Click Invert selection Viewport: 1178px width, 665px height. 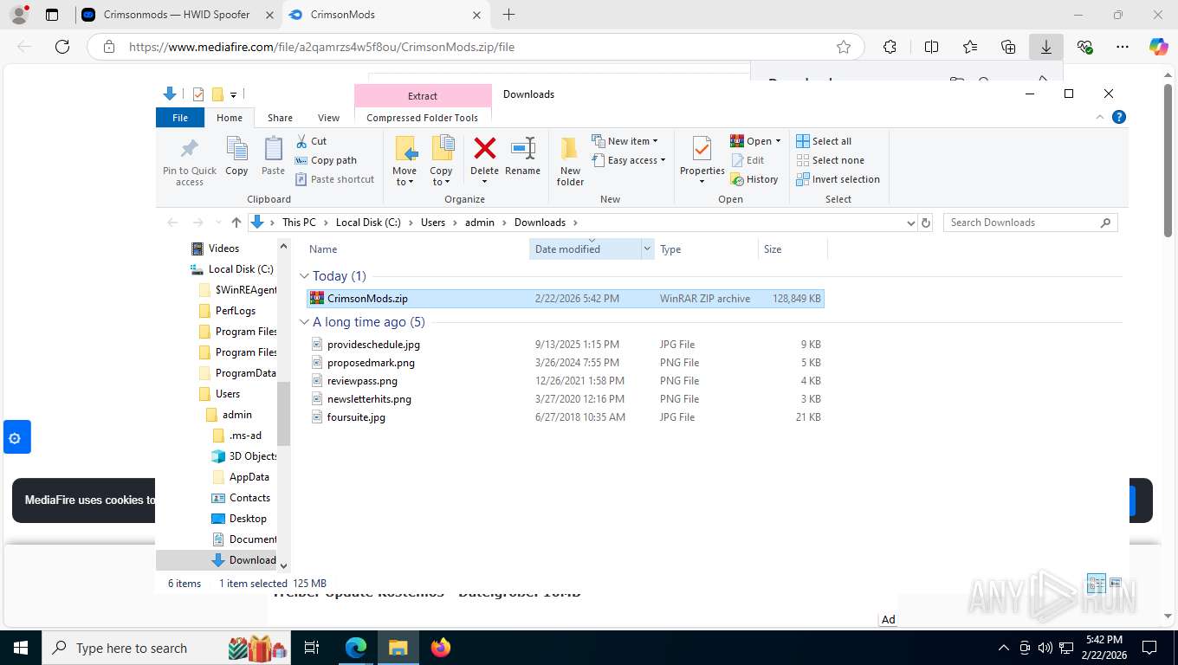click(838, 179)
